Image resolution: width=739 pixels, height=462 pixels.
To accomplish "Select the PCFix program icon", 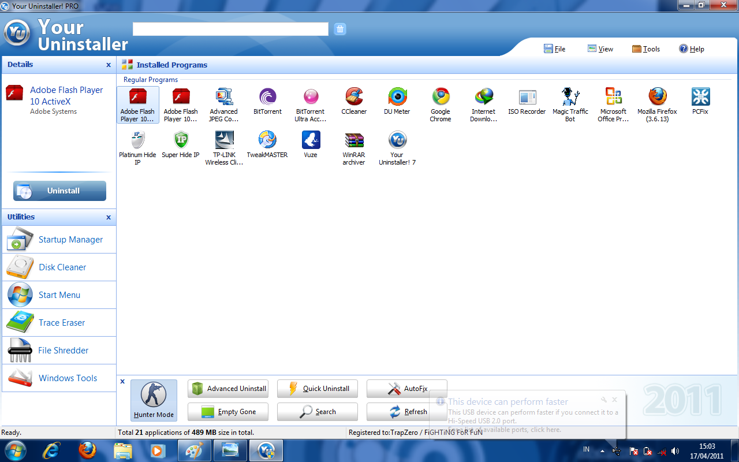I will pyautogui.click(x=700, y=102).
